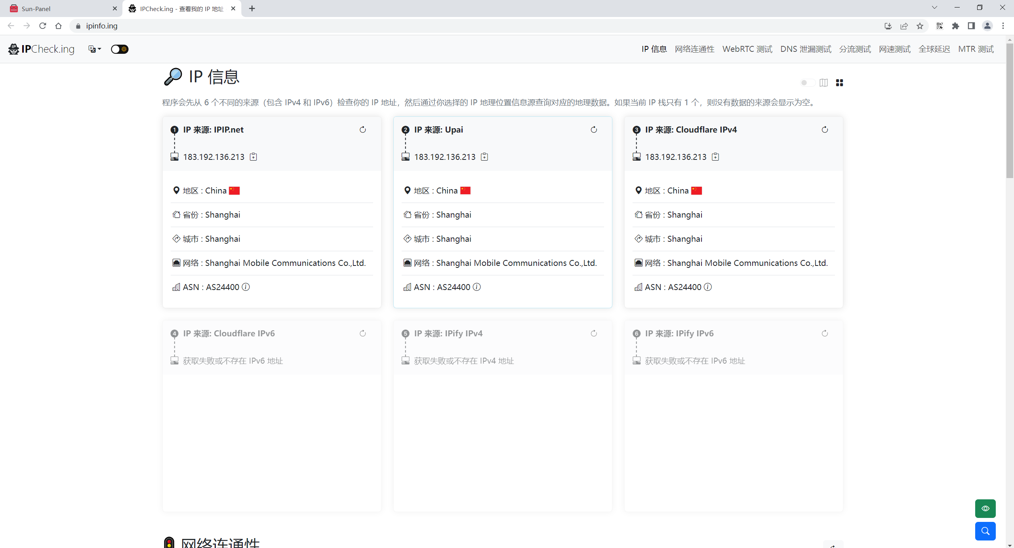Close the Sun-Panel browser tab

[x=114, y=9]
